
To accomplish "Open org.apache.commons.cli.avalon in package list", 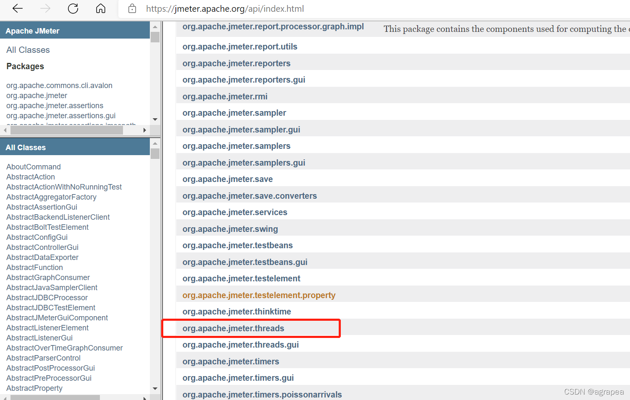I will pyautogui.click(x=59, y=86).
